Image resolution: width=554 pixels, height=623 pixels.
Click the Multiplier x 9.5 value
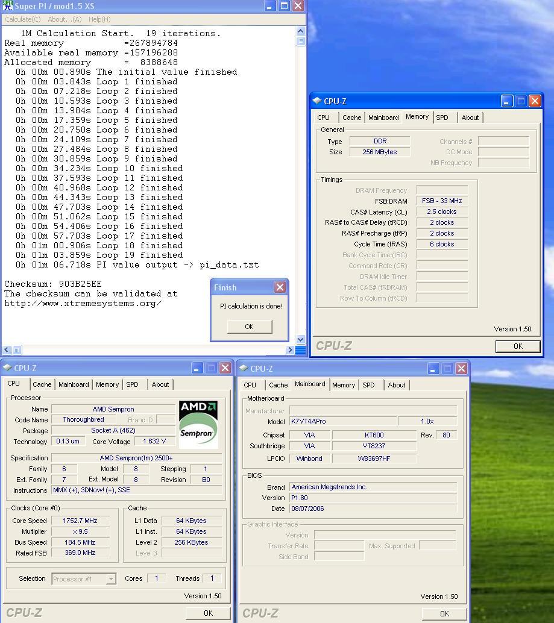(x=80, y=531)
